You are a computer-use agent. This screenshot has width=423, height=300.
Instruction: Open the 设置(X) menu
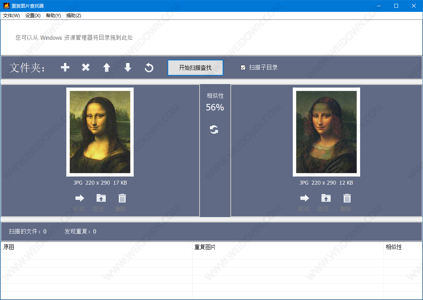coord(33,16)
